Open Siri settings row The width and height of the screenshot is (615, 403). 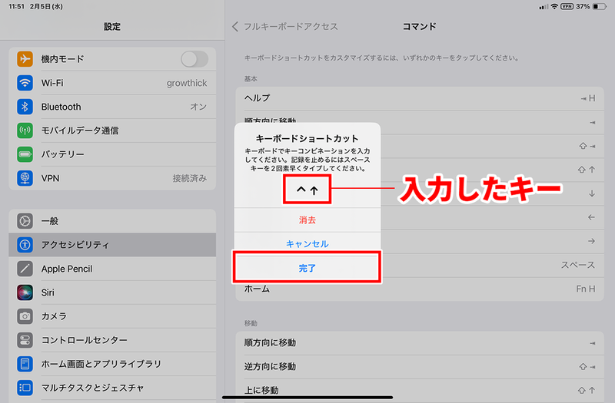(112, 292)
